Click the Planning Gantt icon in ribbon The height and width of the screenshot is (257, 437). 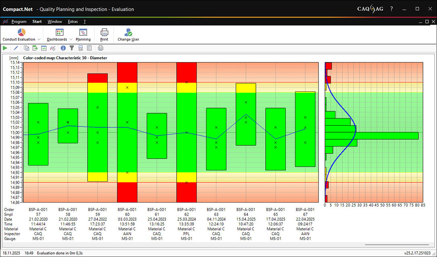(83, 33)
